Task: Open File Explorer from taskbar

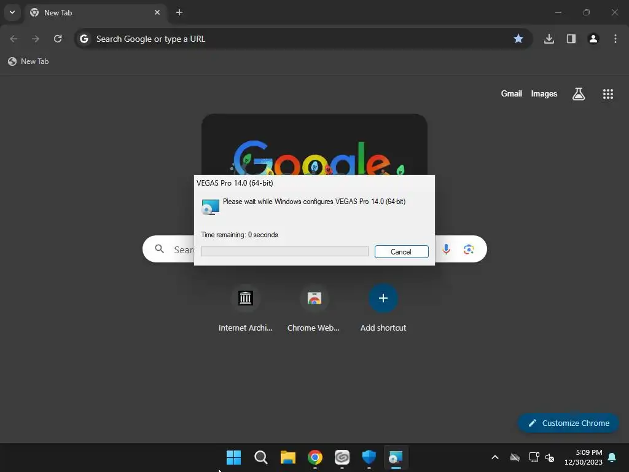Action: click(287, 457)
